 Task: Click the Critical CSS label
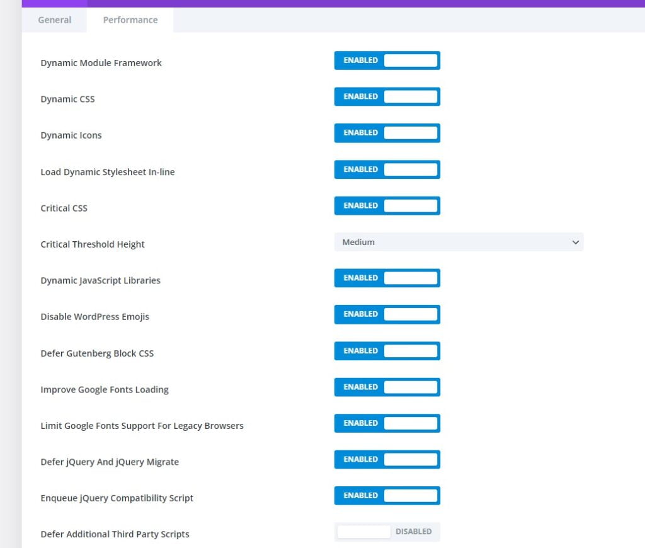[x=64, y=208]
